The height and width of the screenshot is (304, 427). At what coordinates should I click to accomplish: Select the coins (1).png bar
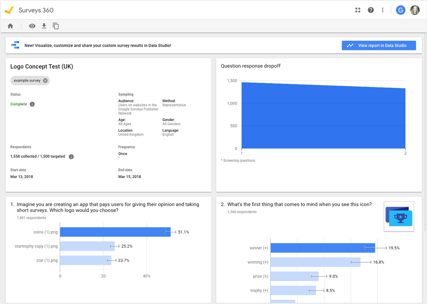tap(115, 232)
